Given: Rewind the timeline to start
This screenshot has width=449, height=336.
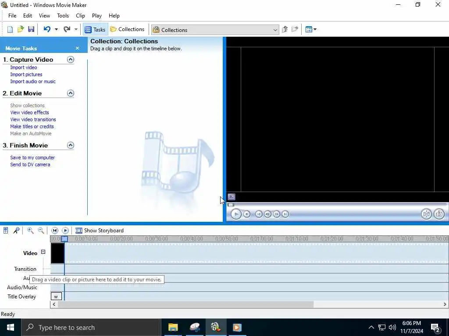Looking at the screenshot, I should (x=55, y=230).
